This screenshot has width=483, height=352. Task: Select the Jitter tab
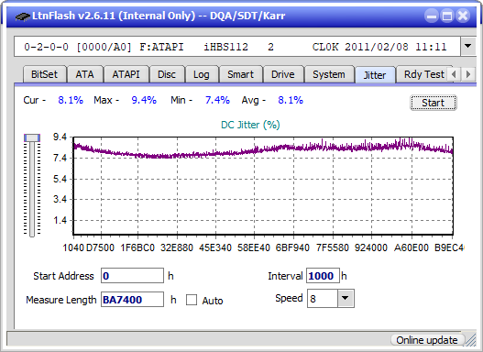click(375, 75)
